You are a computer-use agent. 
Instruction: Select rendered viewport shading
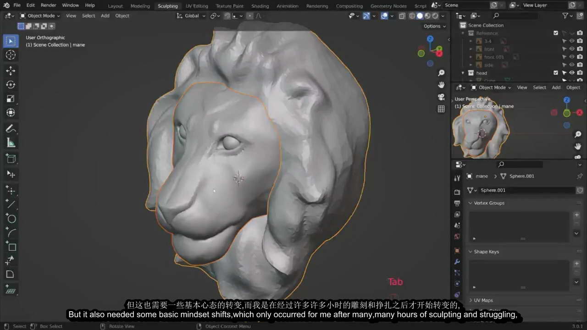click(x=435, y=16)
